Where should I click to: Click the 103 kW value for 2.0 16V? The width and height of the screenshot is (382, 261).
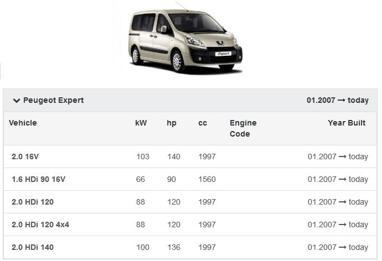143,156
